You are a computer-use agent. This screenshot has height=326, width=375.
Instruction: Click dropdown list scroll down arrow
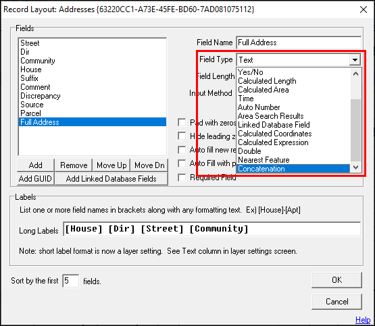(x=355, y=167)
